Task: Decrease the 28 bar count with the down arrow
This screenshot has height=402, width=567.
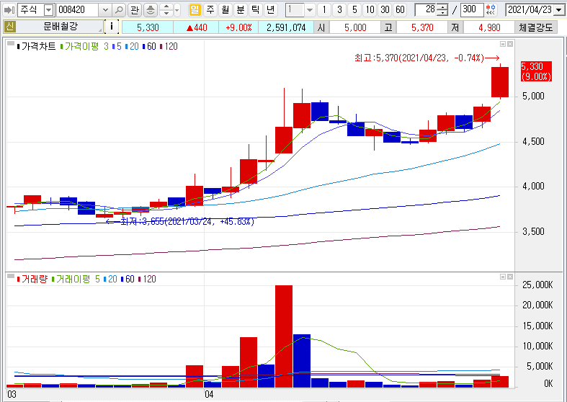Action: (x=442, y=14)
